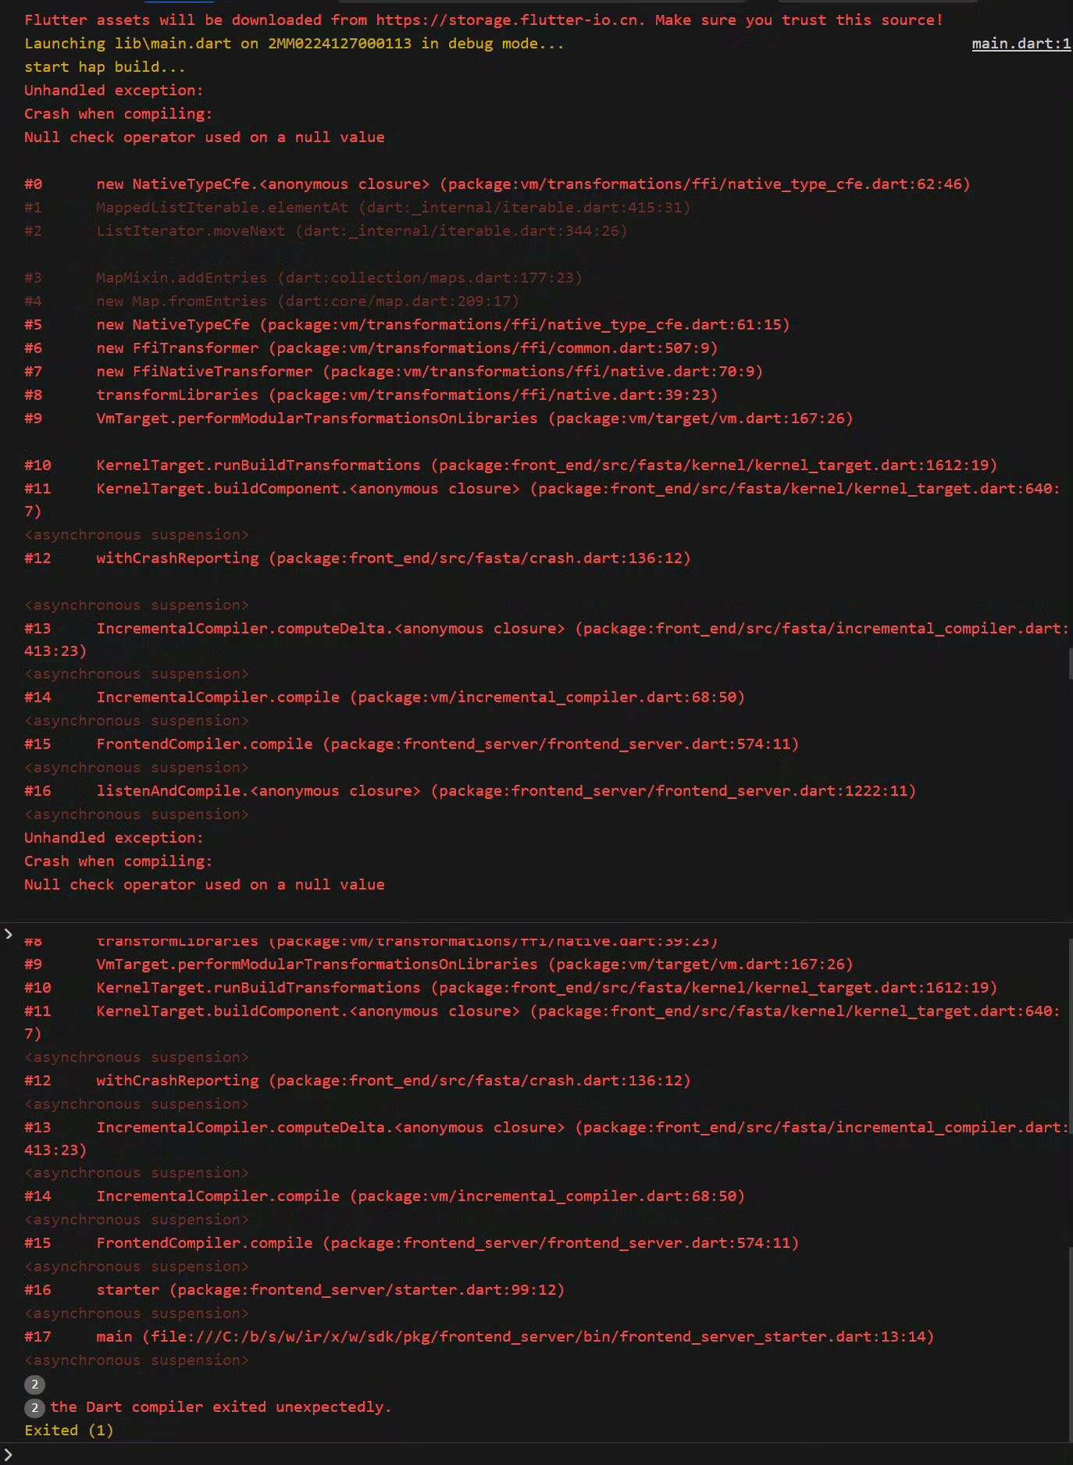
Task: Select frame #17 main frontend_server_starter.dart
Action: coord(479,1337)
